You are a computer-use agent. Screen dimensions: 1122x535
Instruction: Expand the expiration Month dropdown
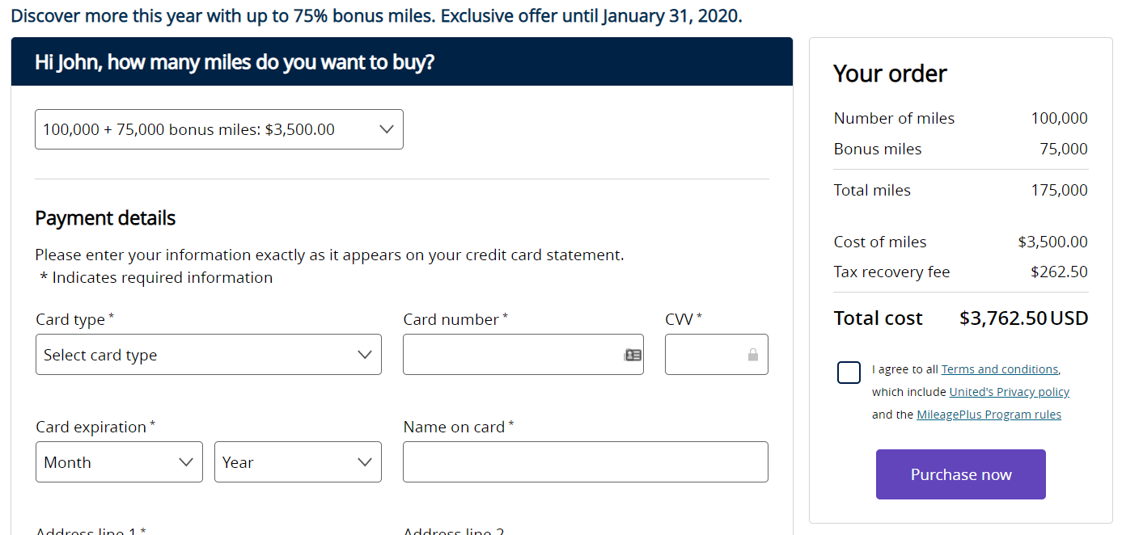[119, 462]
